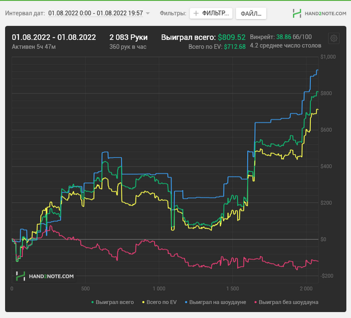Click the $600 y-axis label

326,130
